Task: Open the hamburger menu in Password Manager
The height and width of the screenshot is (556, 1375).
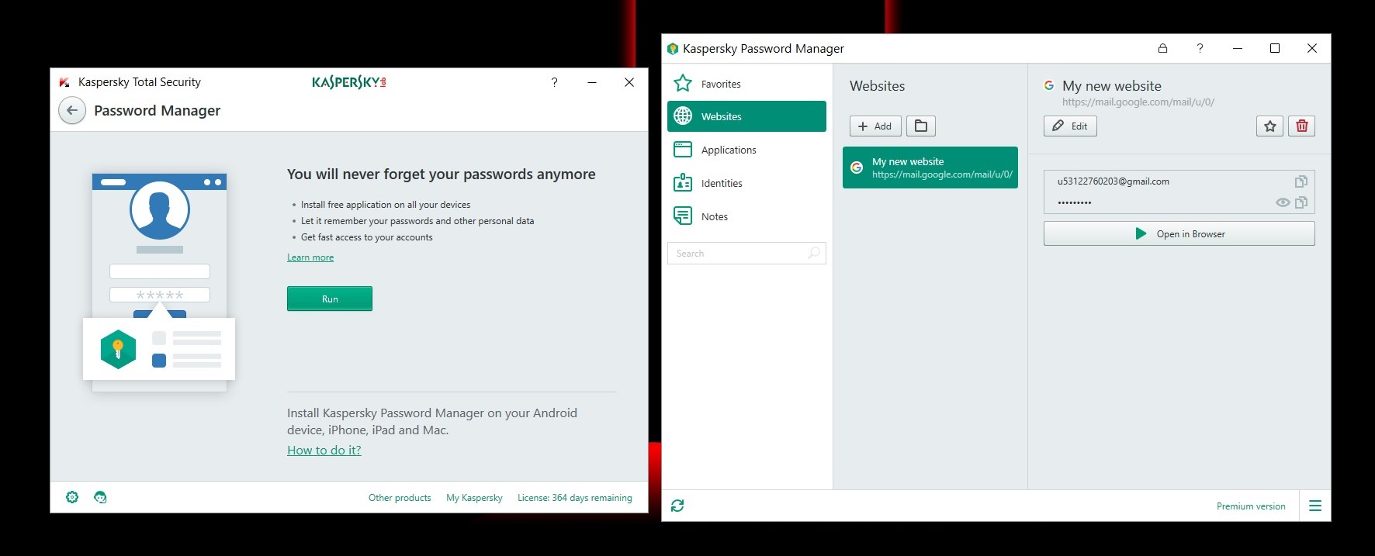Action: pos(1315,506)
